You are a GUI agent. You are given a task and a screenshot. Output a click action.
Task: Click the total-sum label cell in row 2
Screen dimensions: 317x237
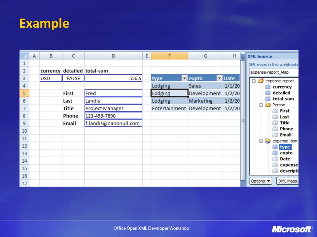[x=113, y=71]
